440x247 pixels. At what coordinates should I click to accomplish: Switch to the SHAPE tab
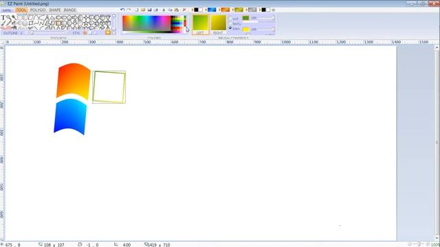click(55, 10)
